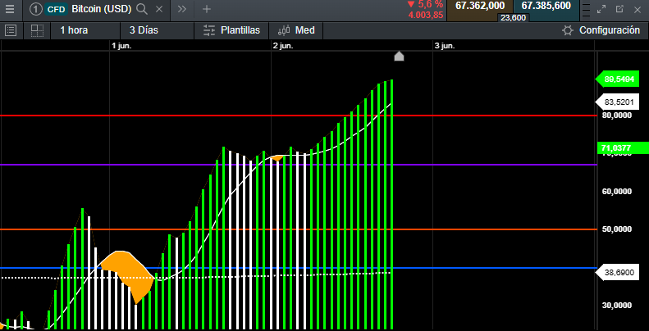Screen dimensions: 649x331
Task: Click the house-shaped chart marker
Action: [x=399, y=57]
